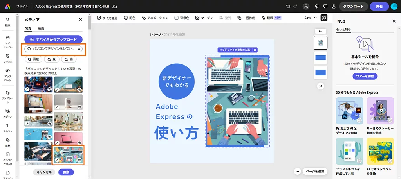401x179 pixels.
Task: Close the メディア panel
Action: coord(81,20)
